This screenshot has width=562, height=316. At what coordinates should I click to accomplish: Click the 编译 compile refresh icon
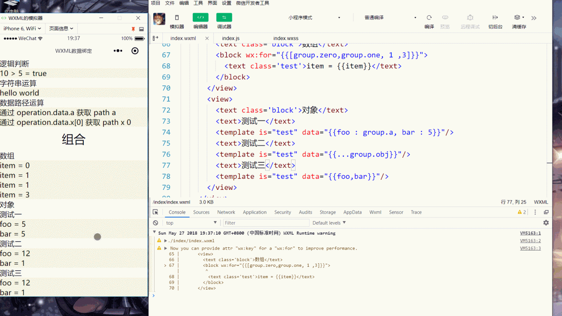pyautogui.click(x=429, y=18)
